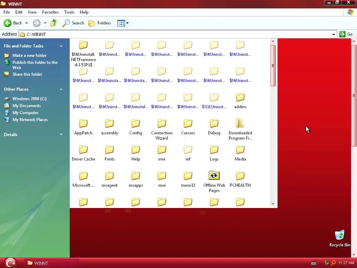The height and width of the screenshot is (268, 357).
Task: Select the Driver Cache folder
Action: coord(83,153)
